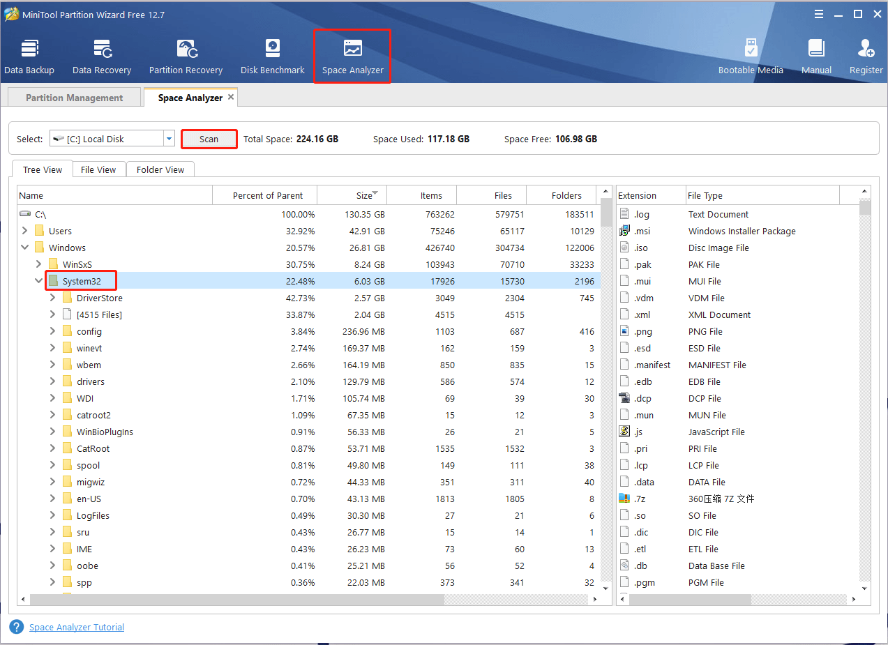The image size is (888, 645).
Task: Expand the WinSxS folder
Action: point(39,264)
